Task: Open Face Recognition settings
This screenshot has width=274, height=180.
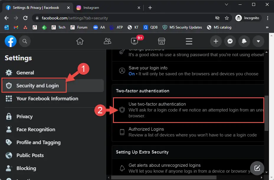Action: pyautogui.click(x=52, y=129)
